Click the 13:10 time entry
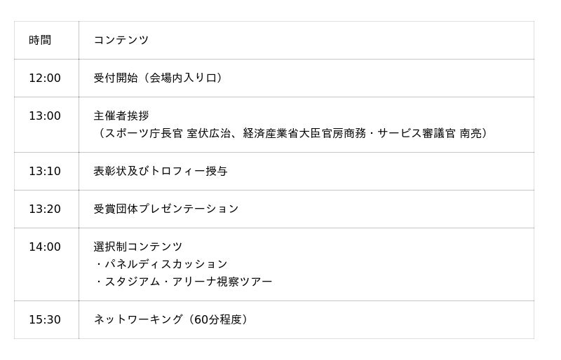 [45, 171]
